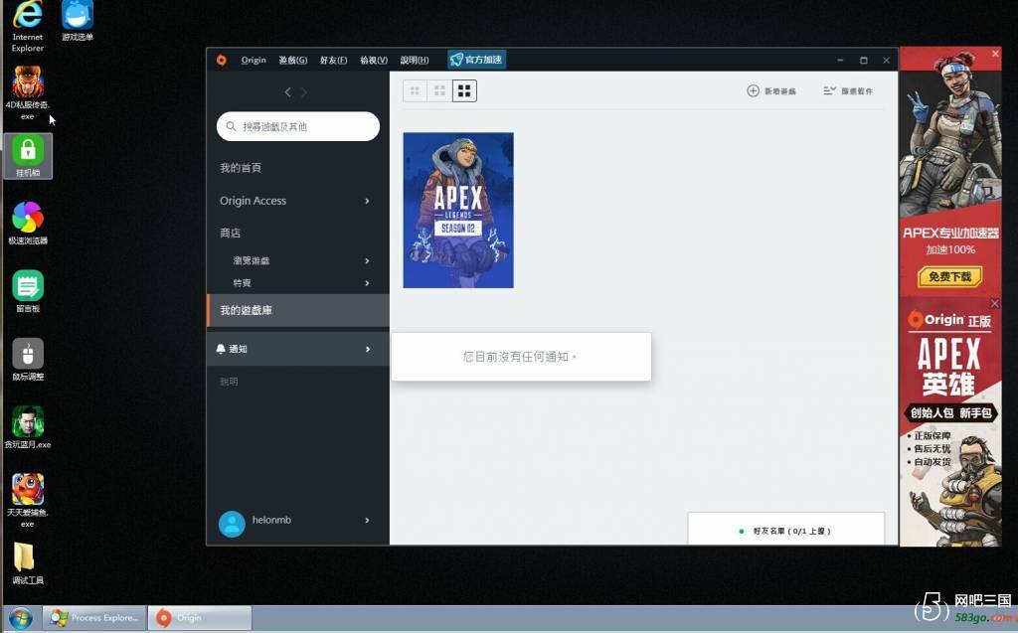Expand the Origin Access submenu chevron
1018x633 pixels.
tap(367, 201)
